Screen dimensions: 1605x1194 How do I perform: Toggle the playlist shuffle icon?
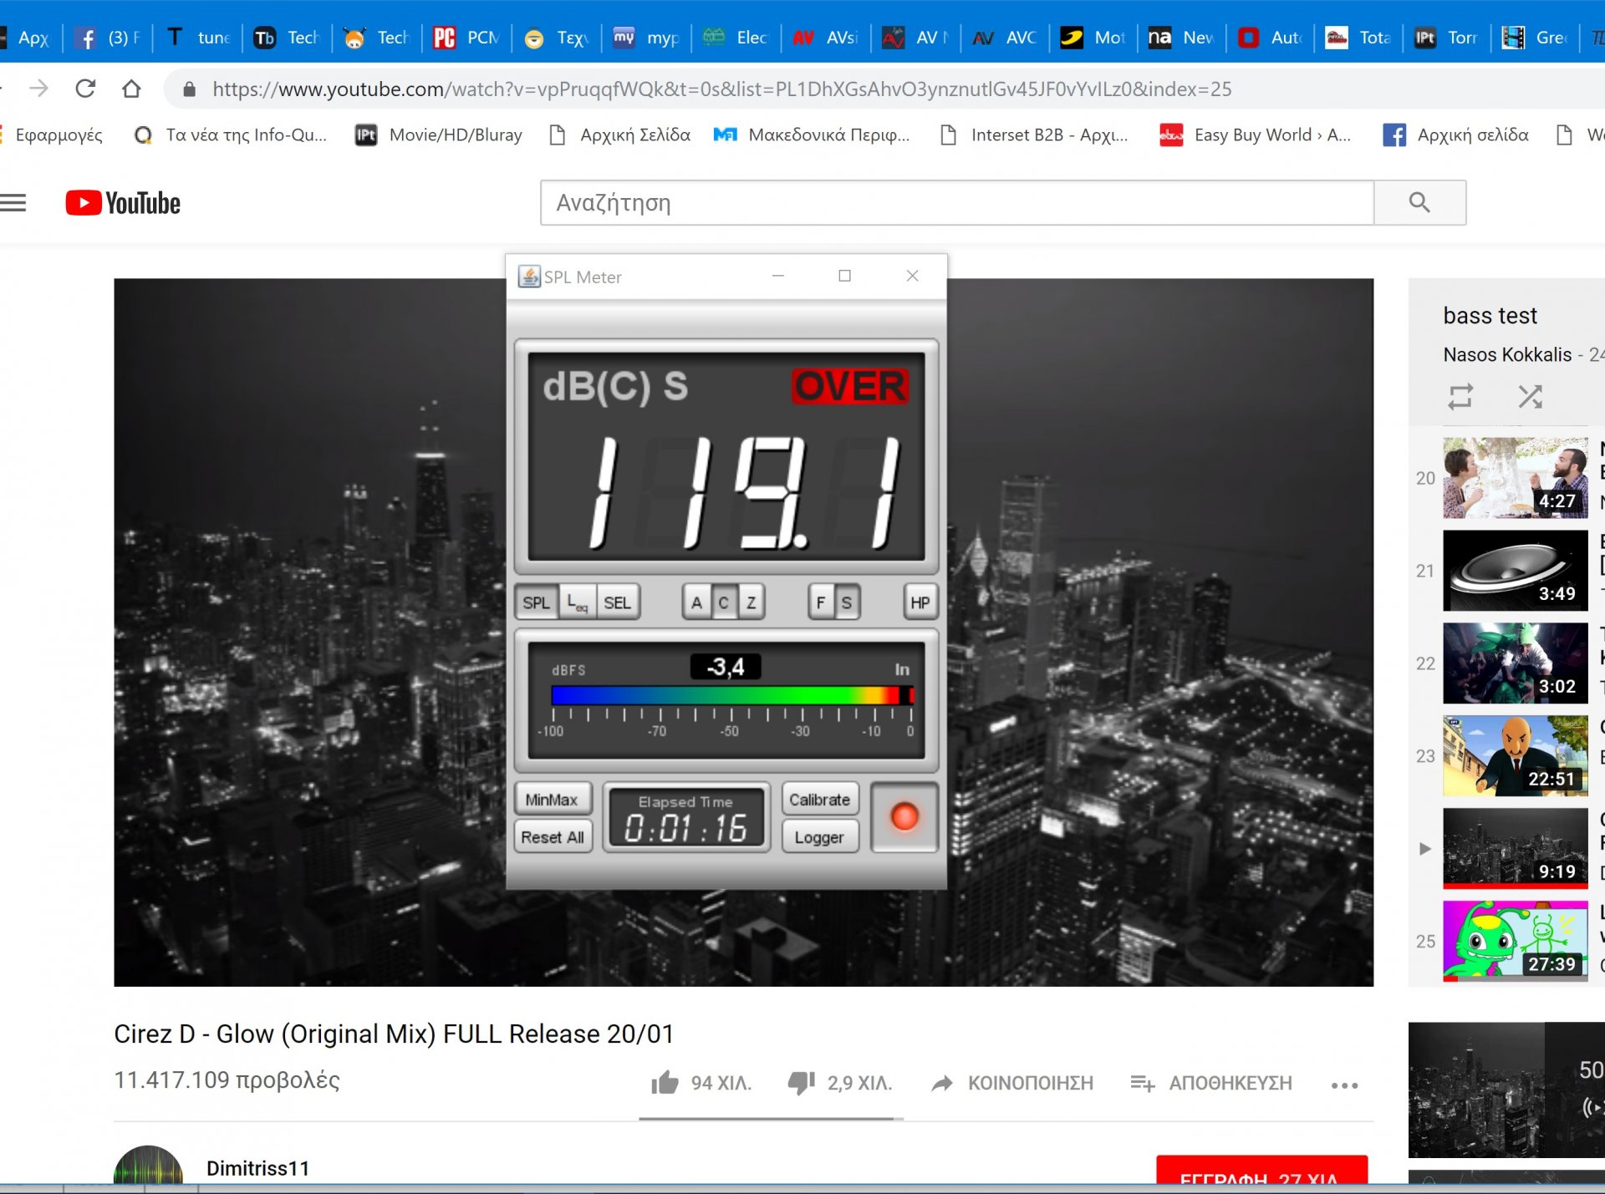[1530, 396]
